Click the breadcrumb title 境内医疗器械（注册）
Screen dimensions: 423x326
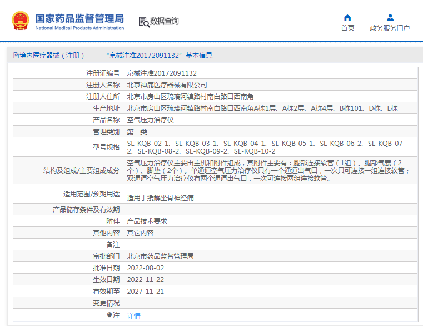coord(52,56)
